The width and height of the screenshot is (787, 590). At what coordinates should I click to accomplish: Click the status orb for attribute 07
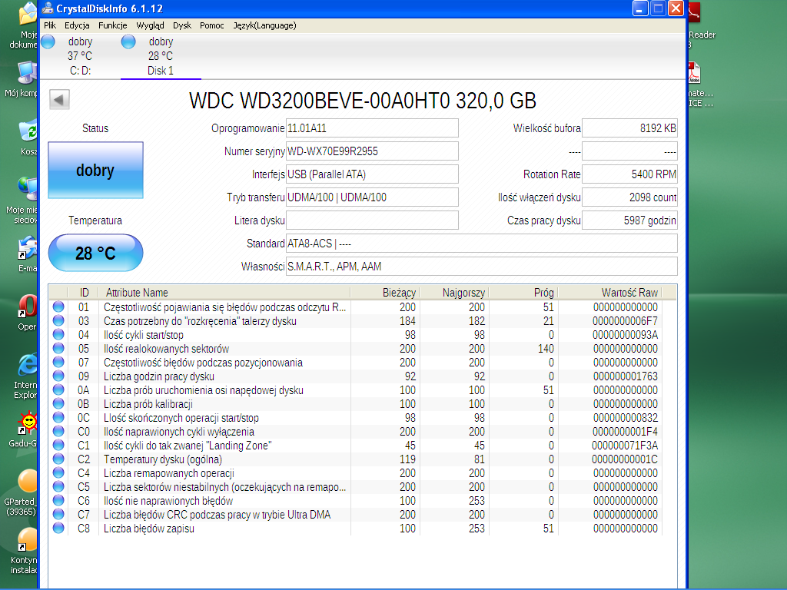(58, 362)
